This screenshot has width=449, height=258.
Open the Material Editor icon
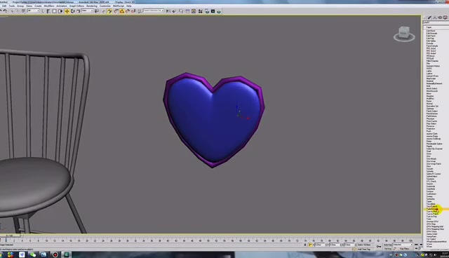pos(200,11)
